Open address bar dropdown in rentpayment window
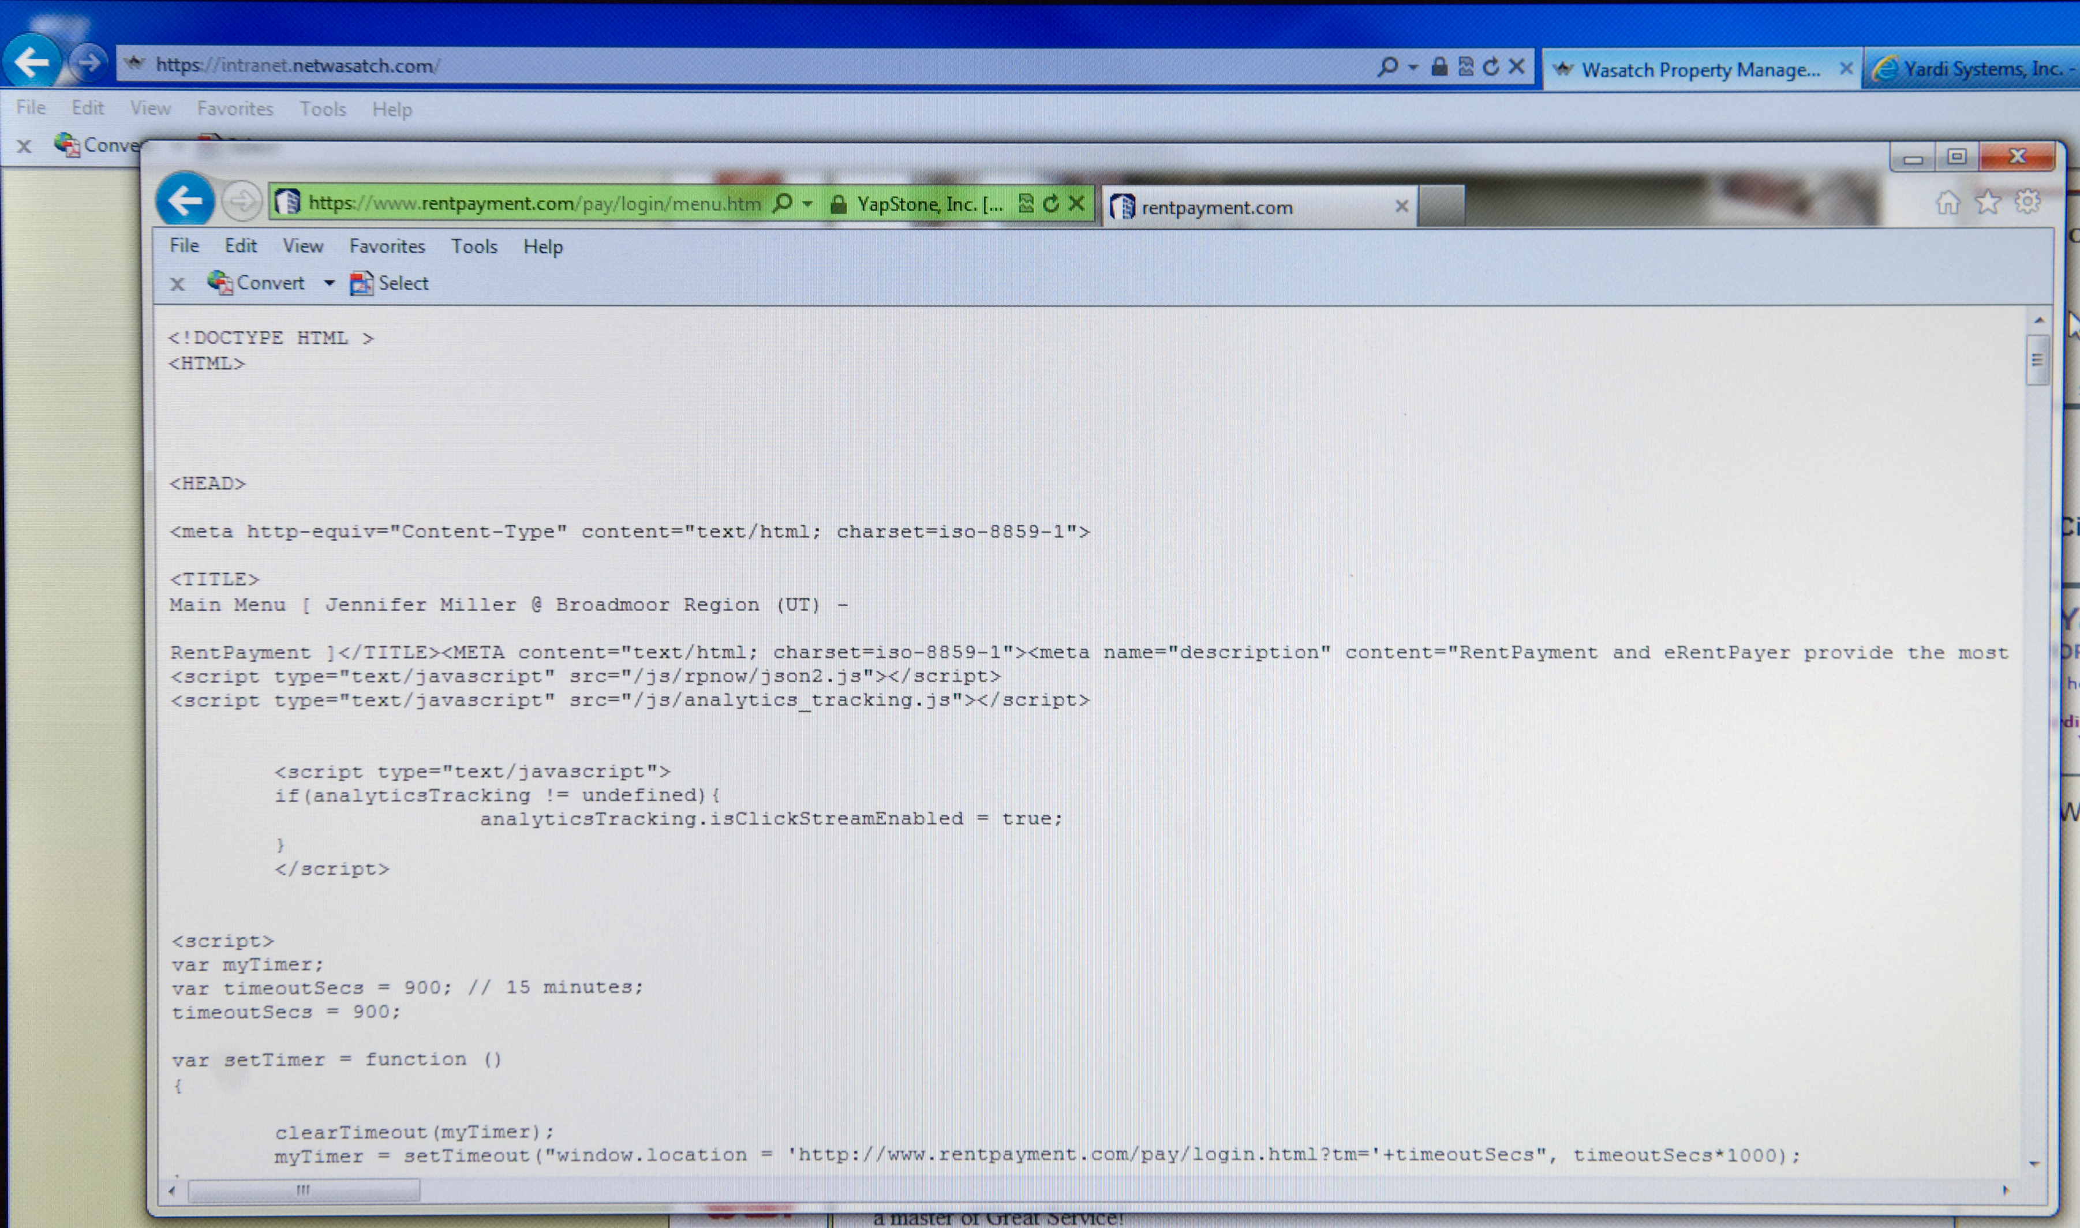This screenshot has width=2080, height=1228. (x=807, y=204)
